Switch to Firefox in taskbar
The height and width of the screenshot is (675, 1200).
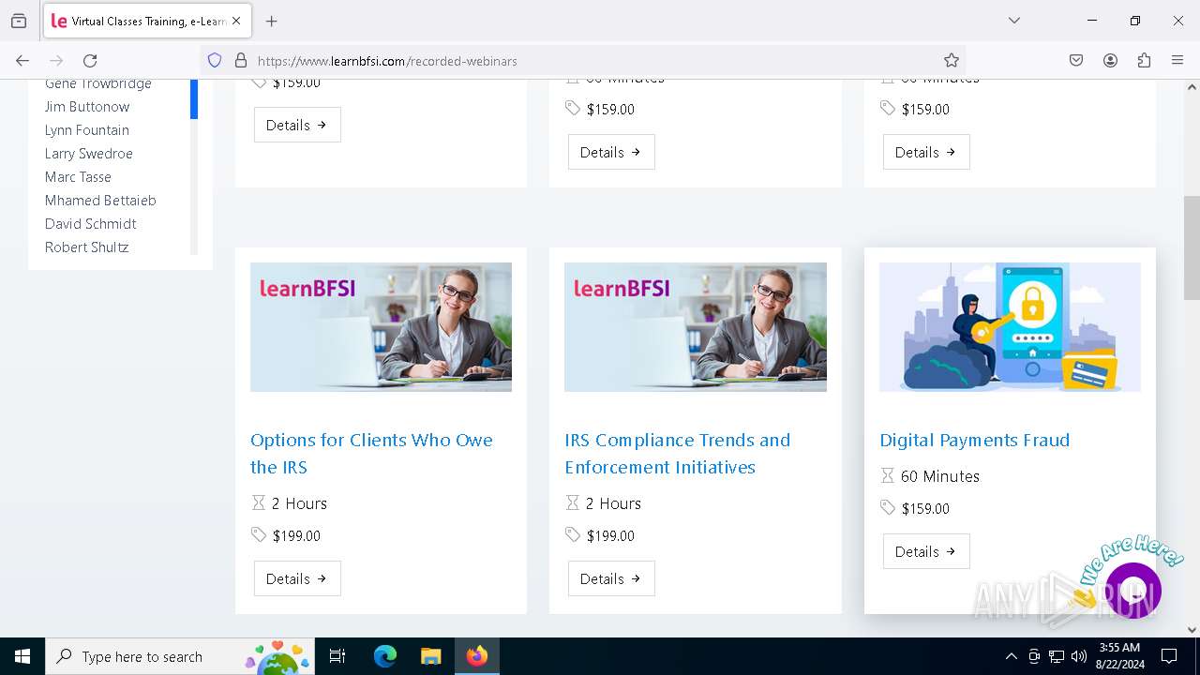477,656
